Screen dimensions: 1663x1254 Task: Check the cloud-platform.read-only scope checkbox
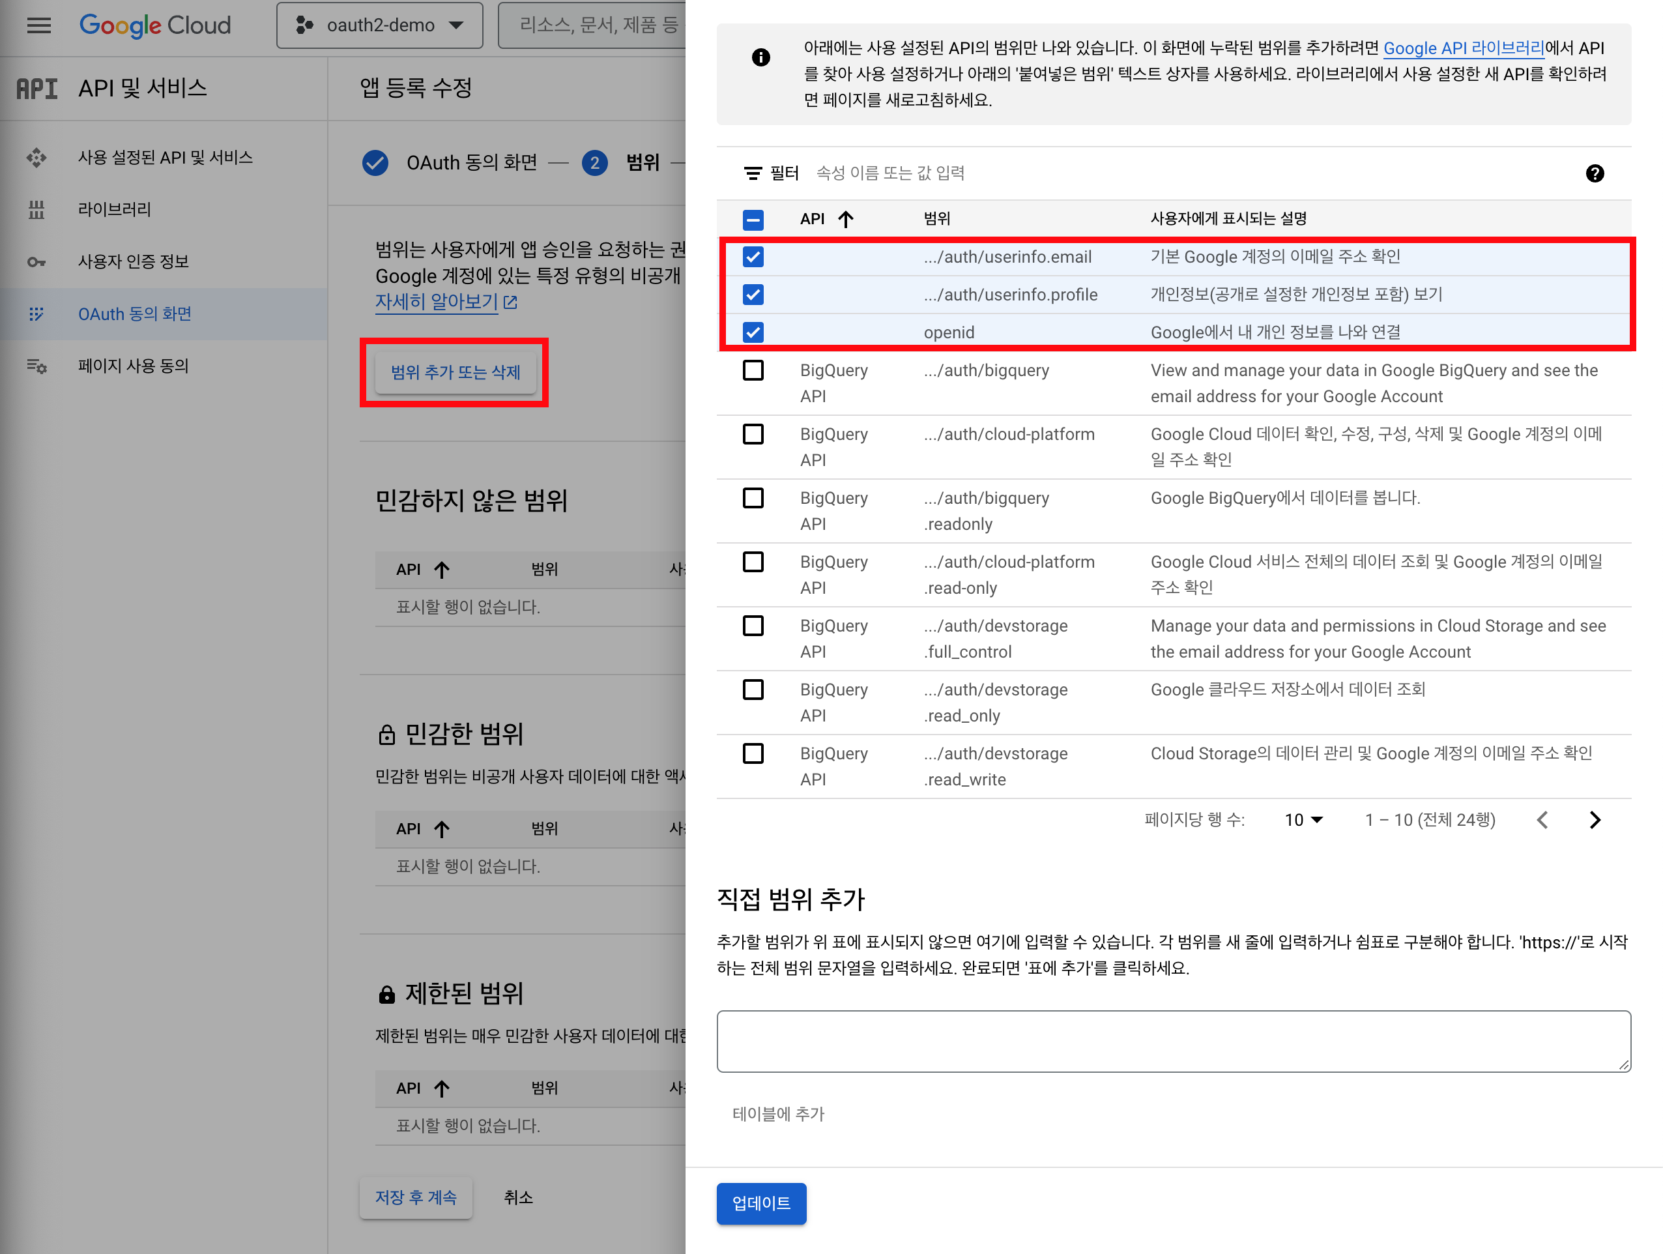[753, 562]
